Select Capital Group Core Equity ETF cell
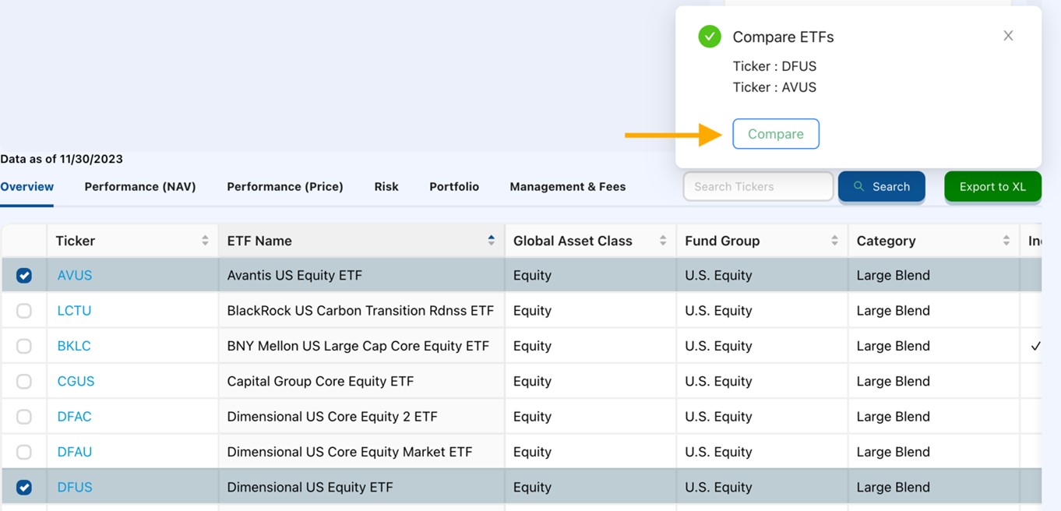The height and width of the screenshot is (511, 1061). pos(361,382)
